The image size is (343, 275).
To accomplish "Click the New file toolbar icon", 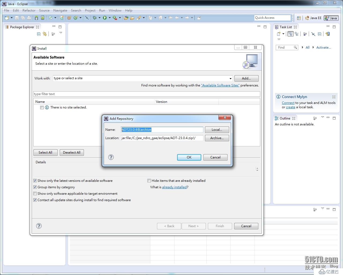I will click(x=7, y=18).
